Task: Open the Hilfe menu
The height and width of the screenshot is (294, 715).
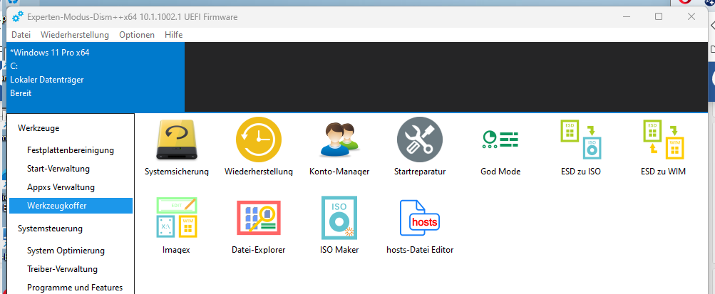Action: [x=174, y=35]
